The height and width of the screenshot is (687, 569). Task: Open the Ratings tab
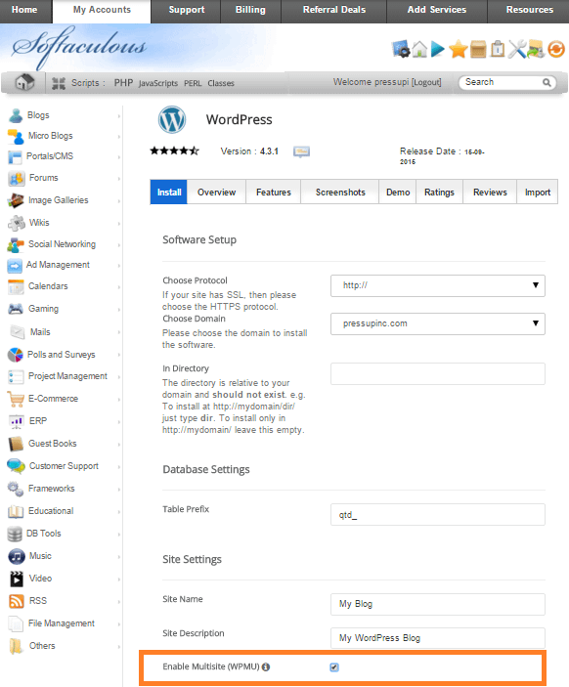coord(439,192)
